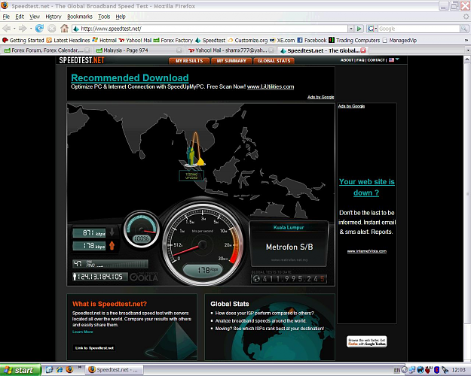Open the Yahoo! Mail bookmark
The height and width of the screenshot is (376, 471).
(x=135, y=40)
